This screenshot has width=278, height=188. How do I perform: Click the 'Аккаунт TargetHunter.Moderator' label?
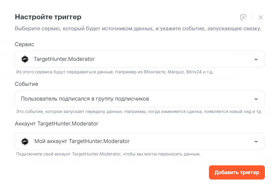coord(56,124)
